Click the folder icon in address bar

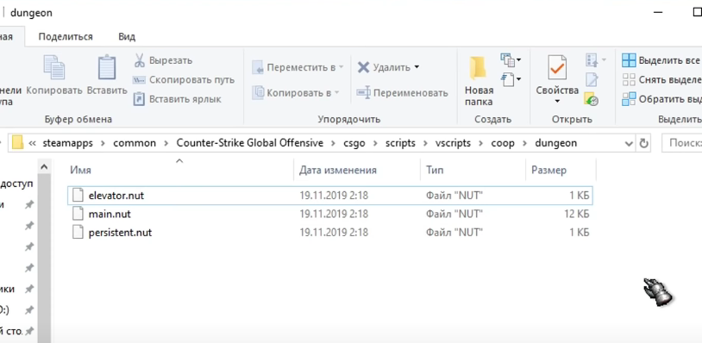(x=17, y=143)
